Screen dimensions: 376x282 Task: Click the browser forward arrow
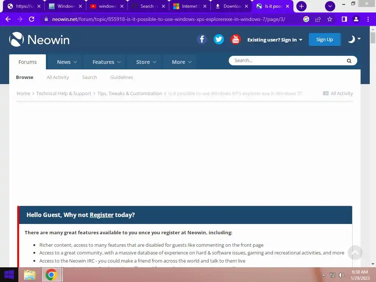(20, 19)
